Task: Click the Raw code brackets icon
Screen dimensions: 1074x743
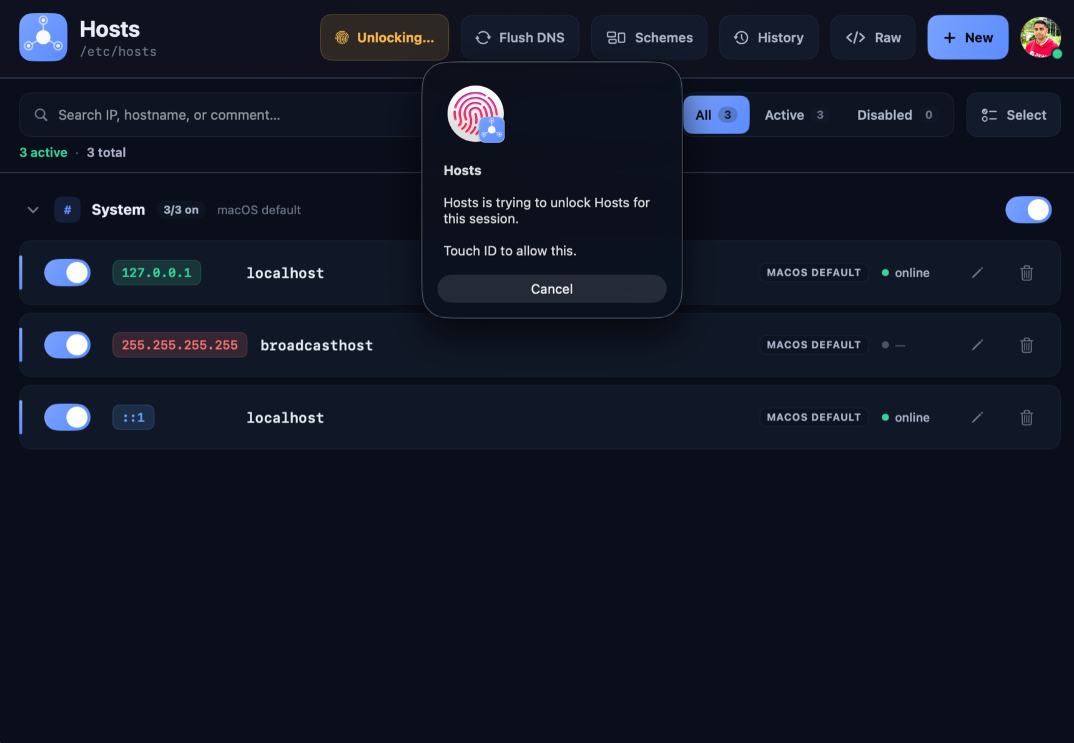Action: point(855,37)
